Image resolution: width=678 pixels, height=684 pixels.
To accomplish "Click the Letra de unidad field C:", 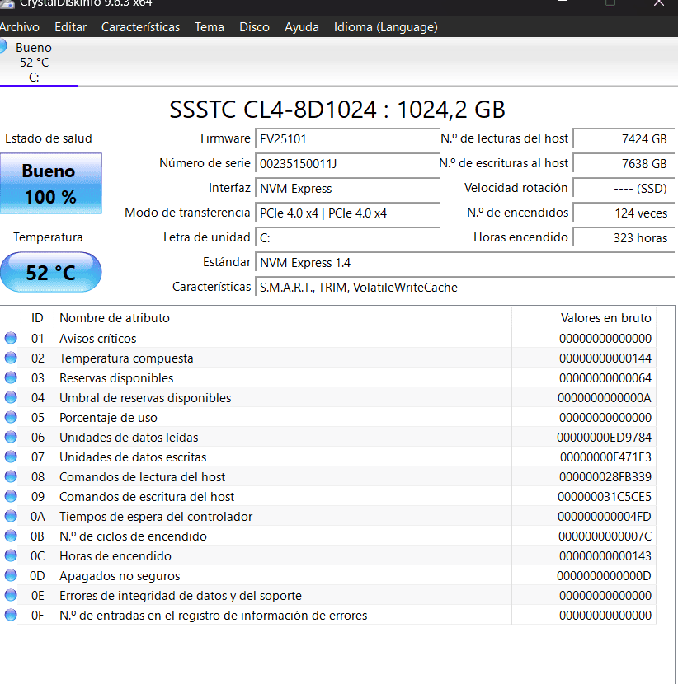I will pos(347,237).
